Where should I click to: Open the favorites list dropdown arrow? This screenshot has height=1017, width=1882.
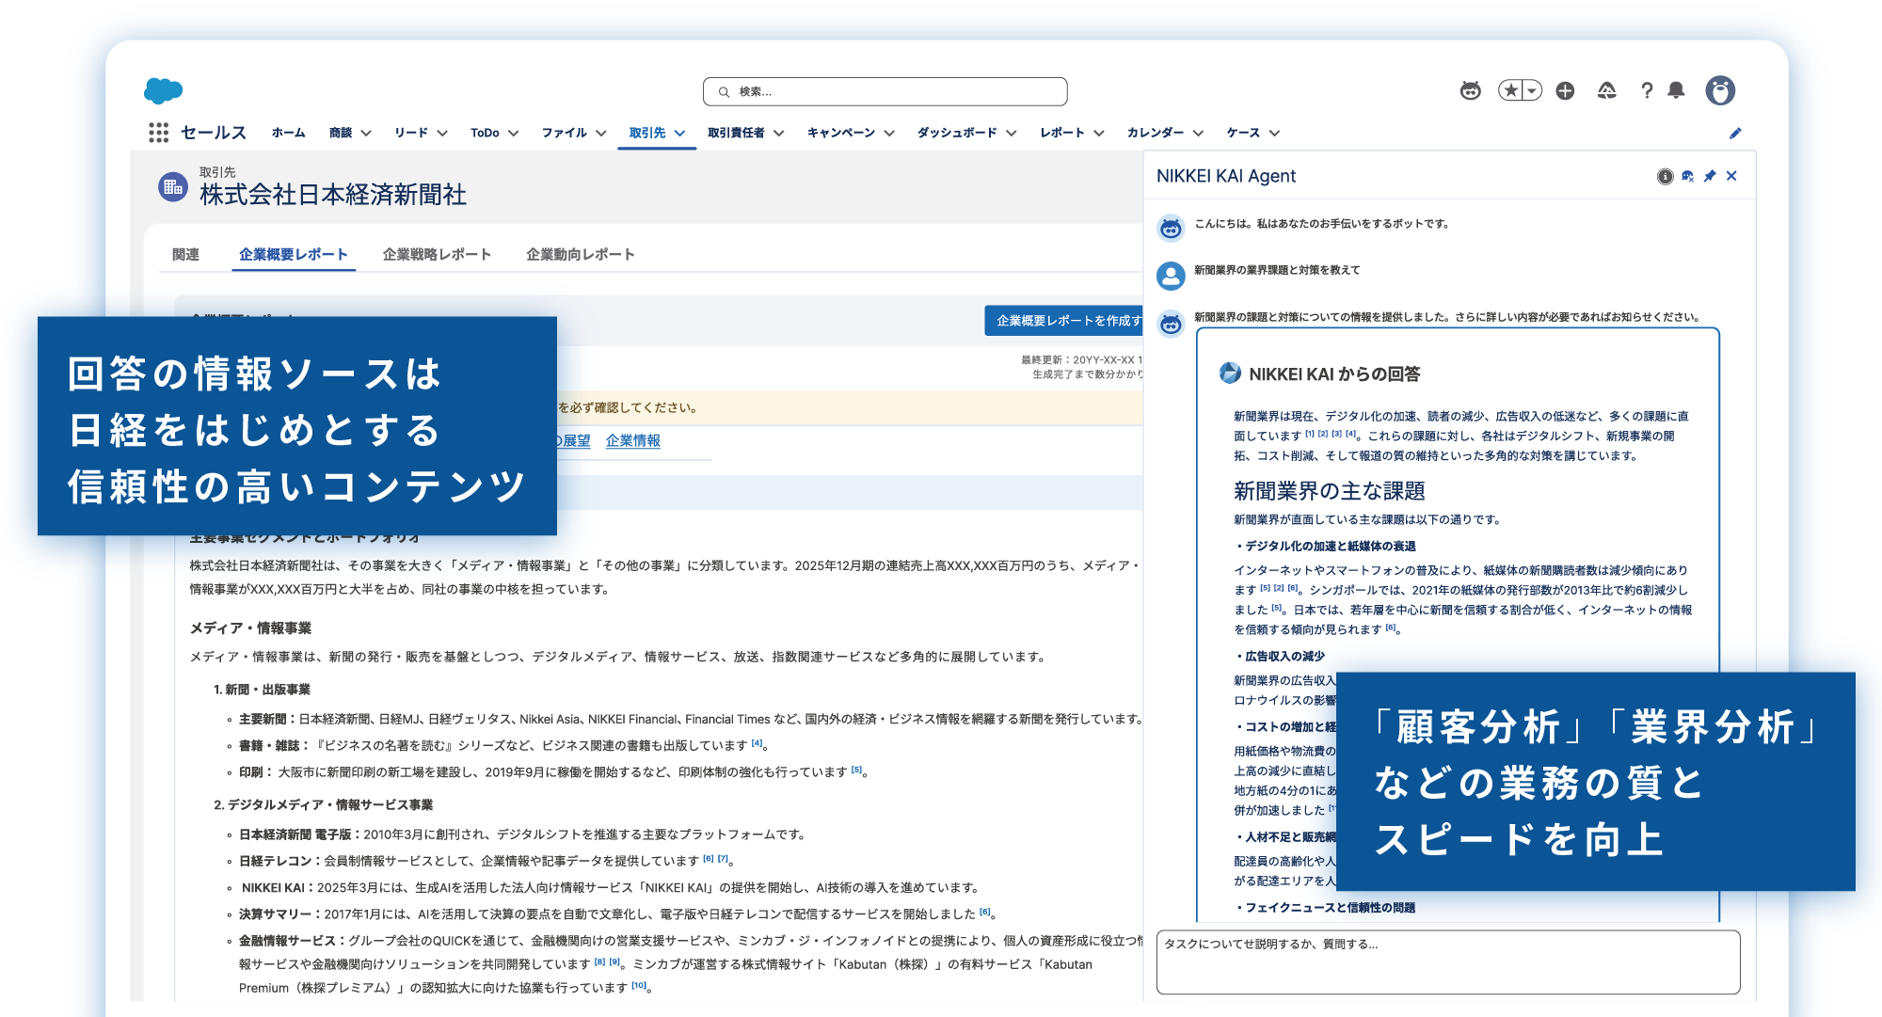point(1532,90)
